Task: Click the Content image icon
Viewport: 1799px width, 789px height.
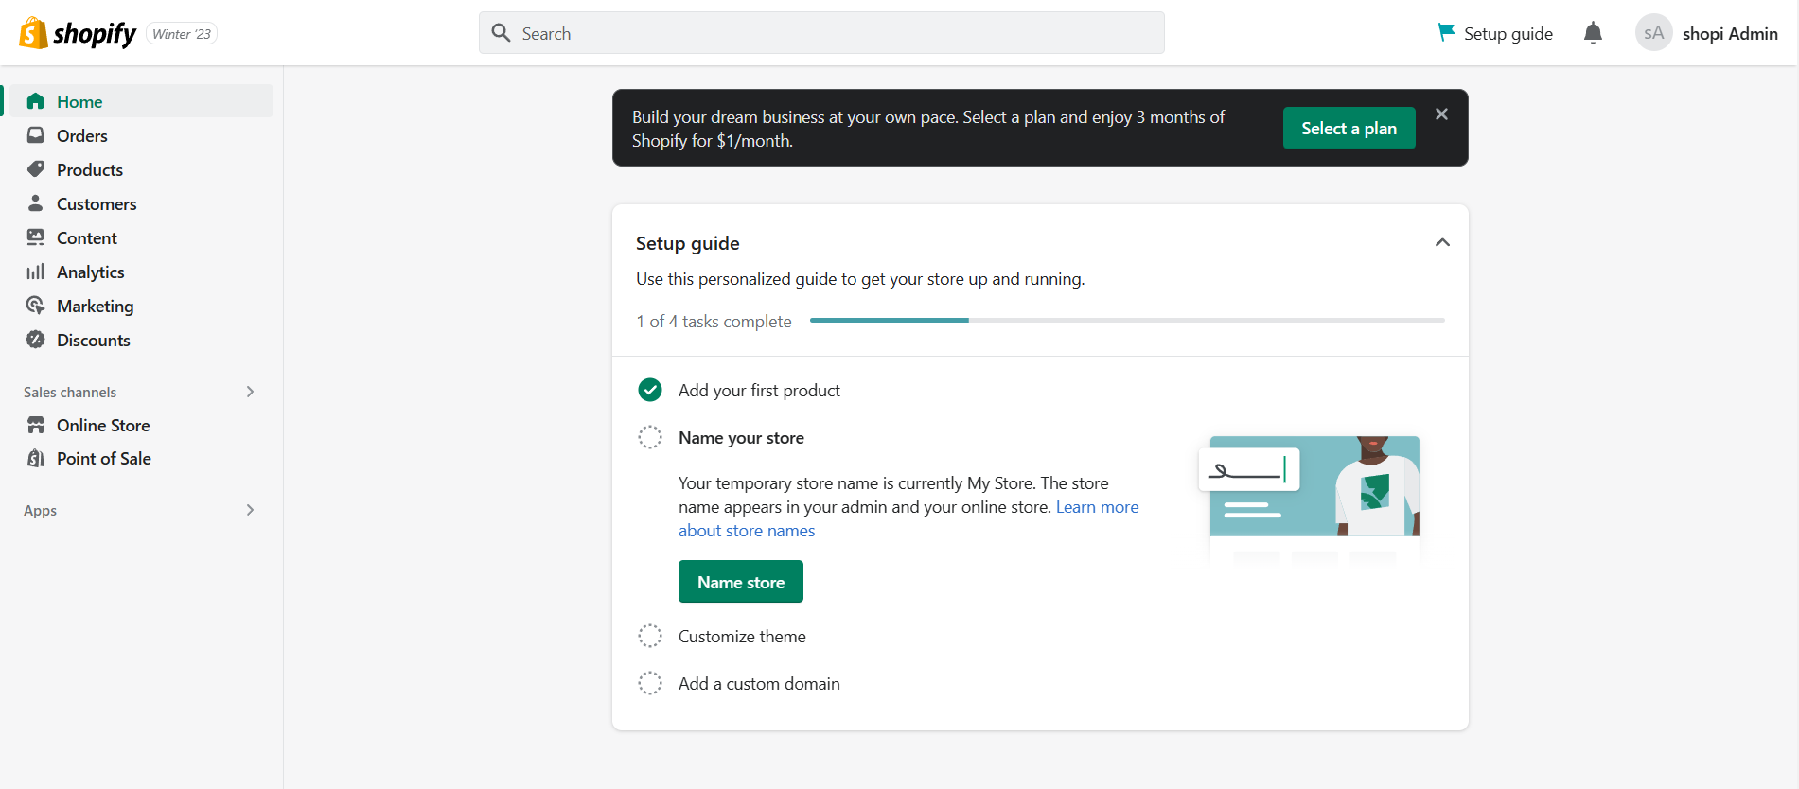Action: pyautogui.click(x=36, y=237)
